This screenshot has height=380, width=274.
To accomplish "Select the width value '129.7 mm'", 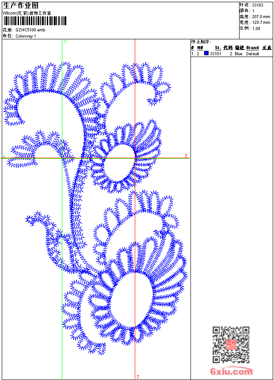I will tap(261, 23).
